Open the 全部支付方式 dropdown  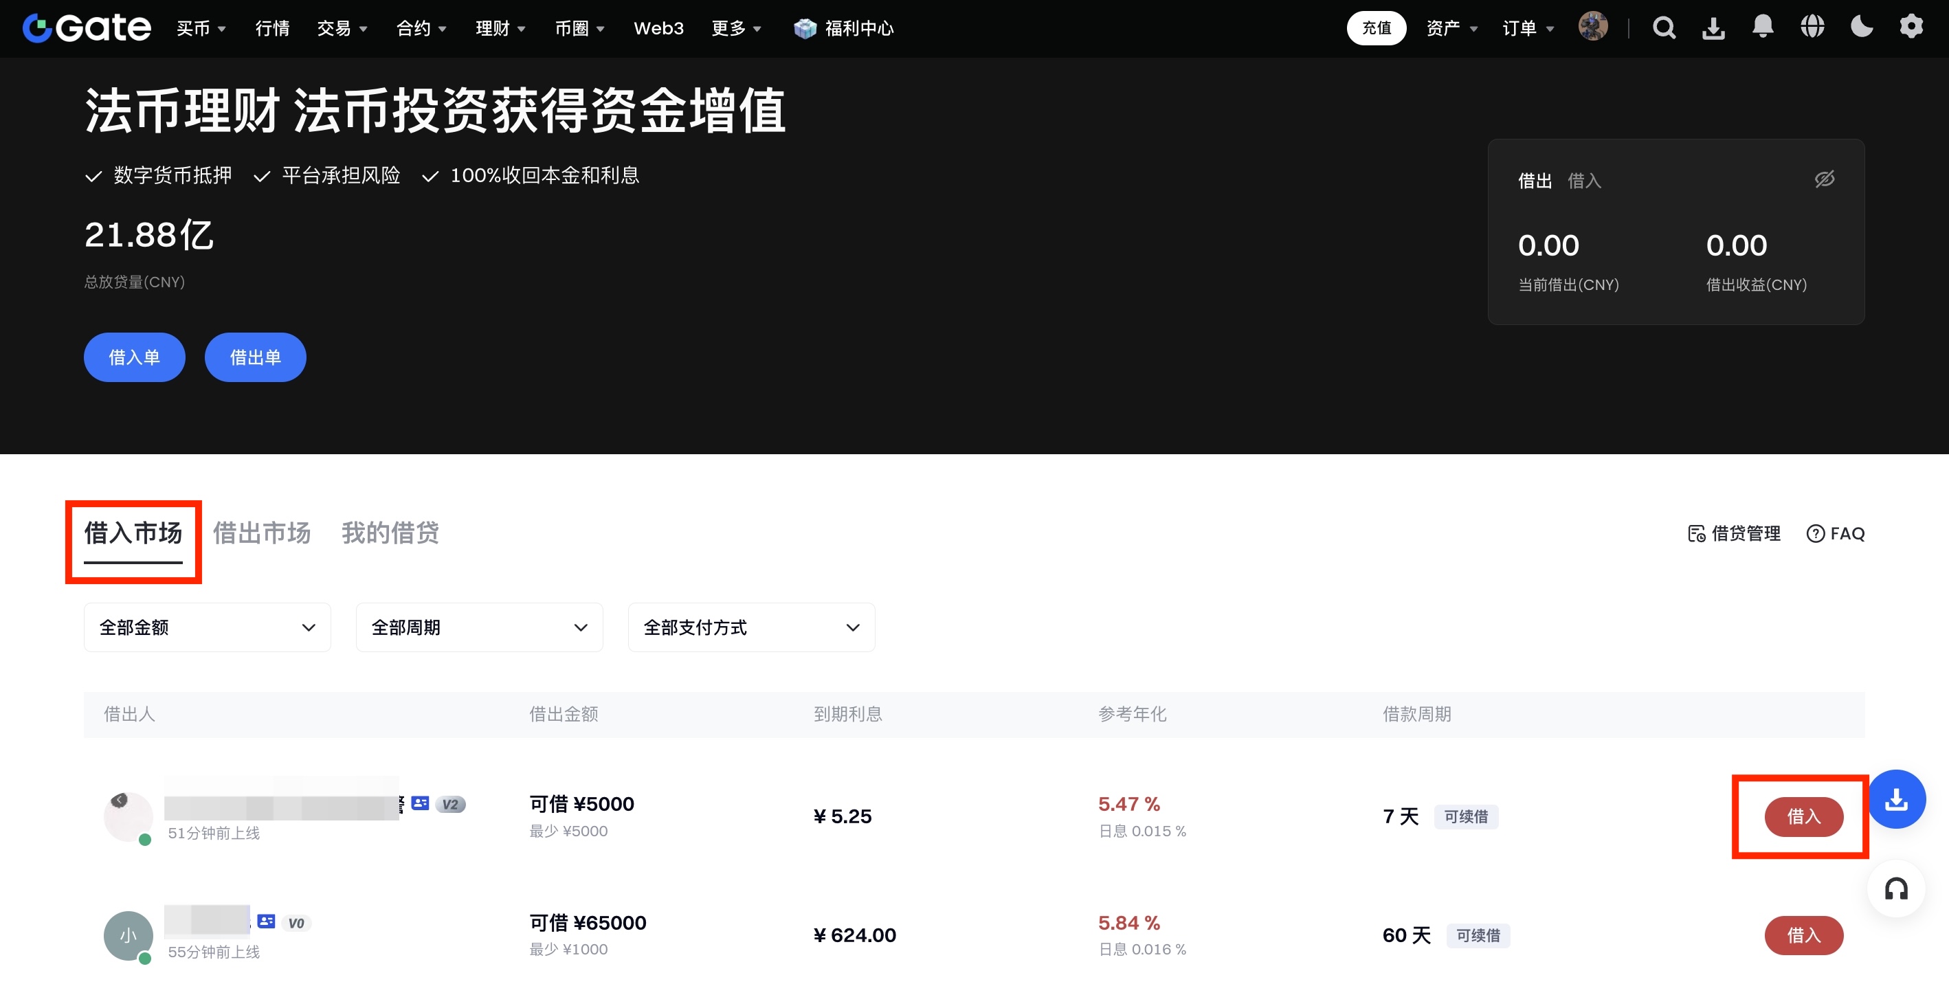[751, 627]
